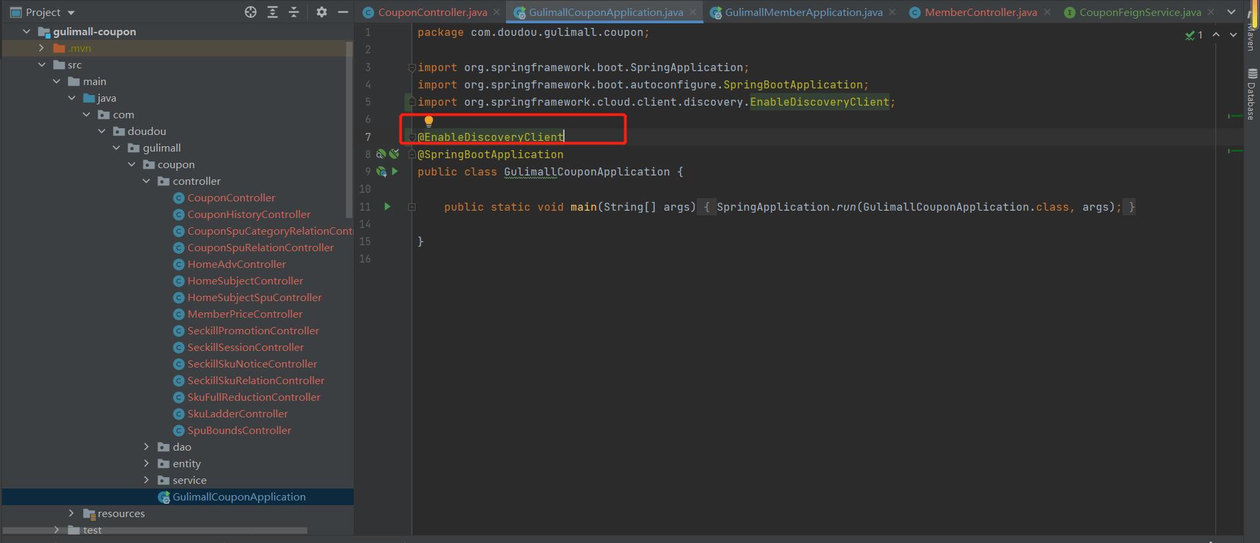Click the inspection widget checkmark count
The image size is (1260, 543).
pyautogui.click(x=1194, y=35)
